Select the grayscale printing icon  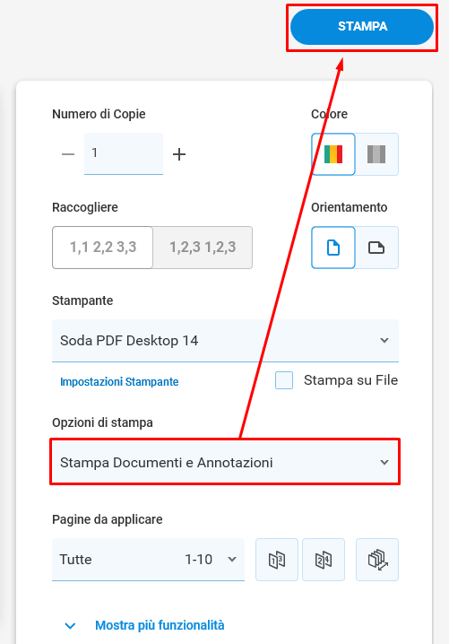[376, 154]
